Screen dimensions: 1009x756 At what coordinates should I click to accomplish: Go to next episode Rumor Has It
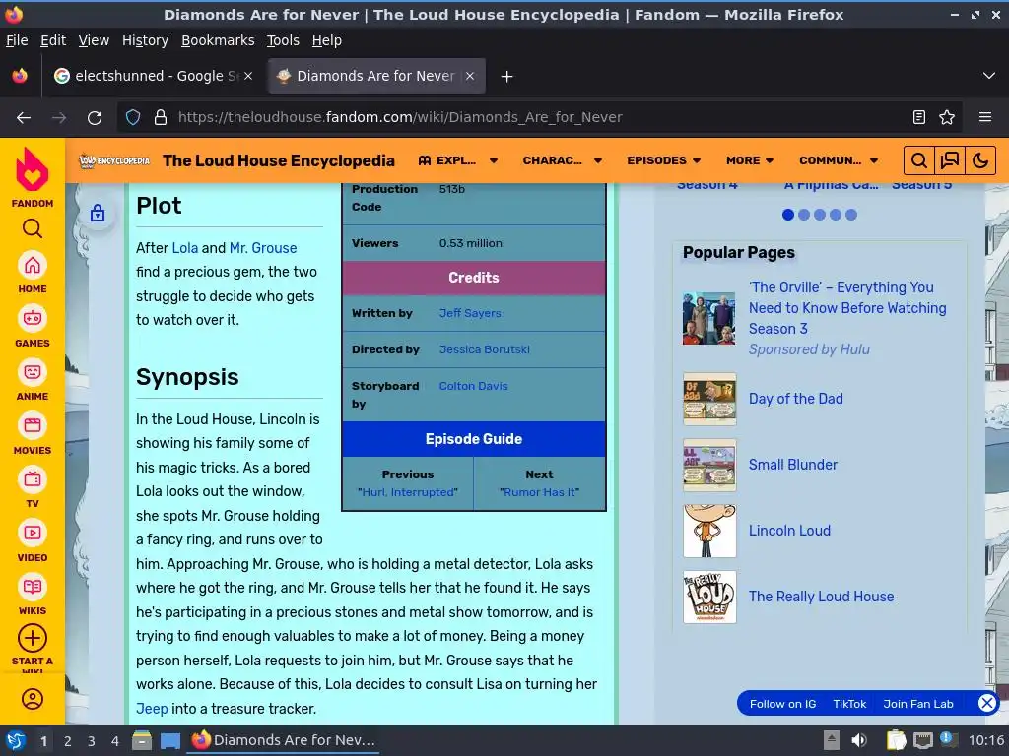(x=539, y=492)
